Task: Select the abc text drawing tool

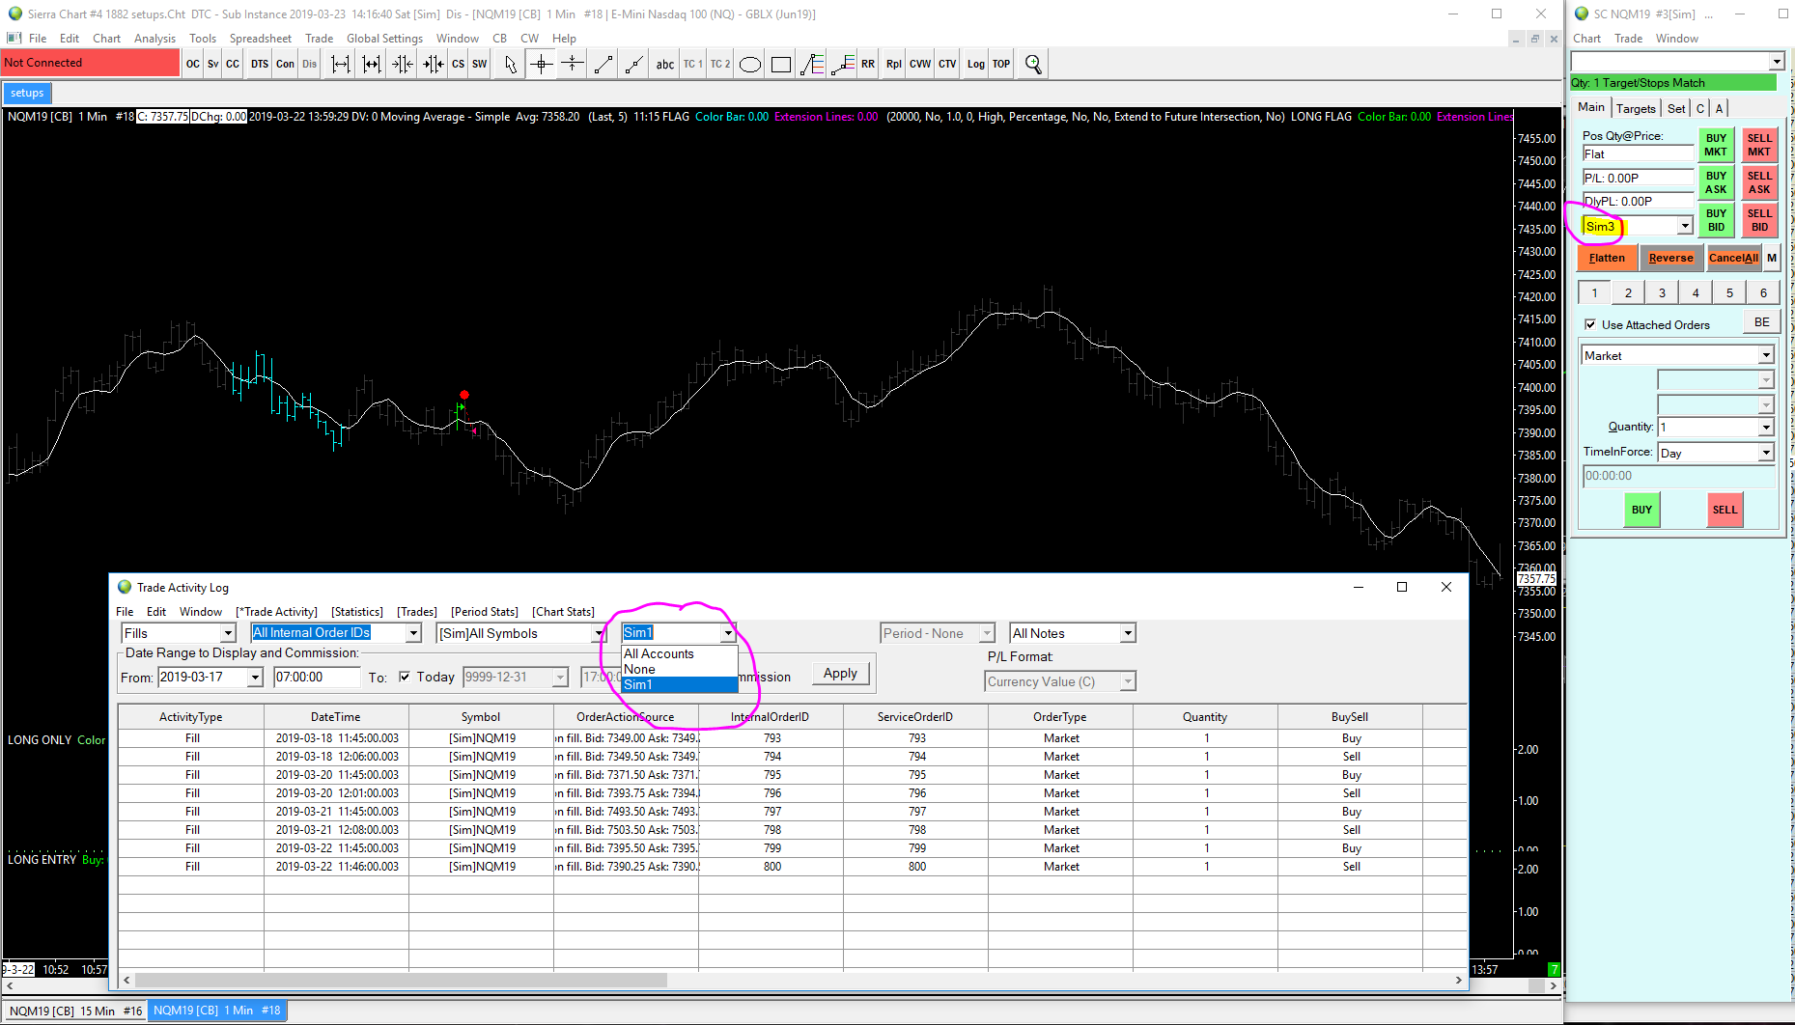Action: pyautogui.click(x=665, y=65)
